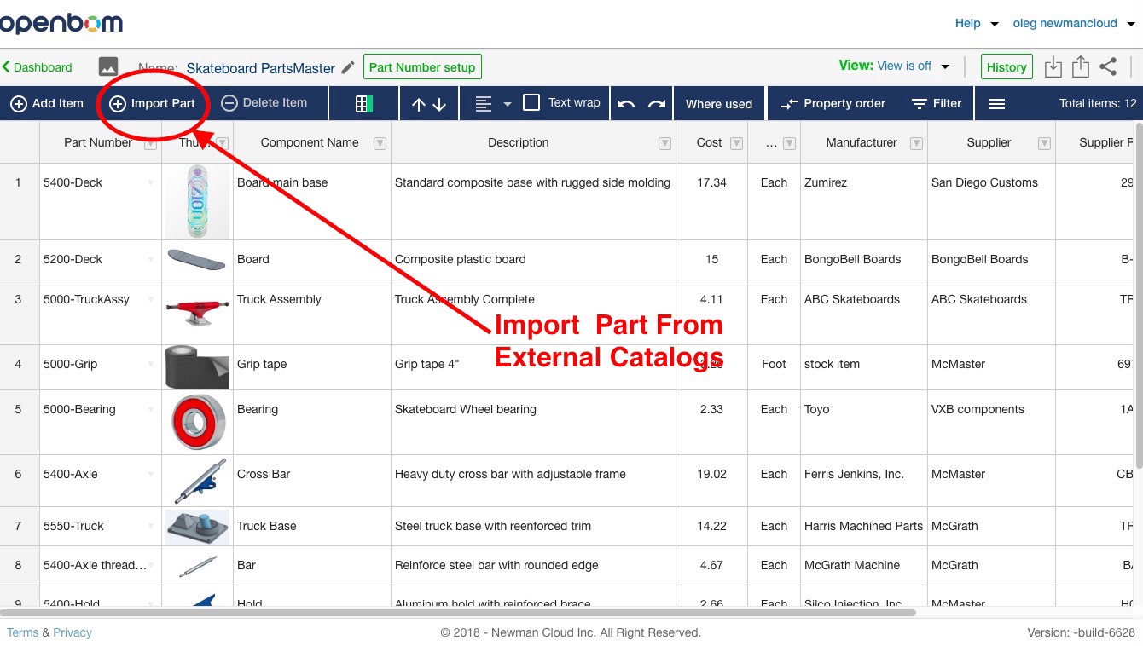Click the Grip tape thumbnail
This screenshot has height=646, width=1143.
197,367
